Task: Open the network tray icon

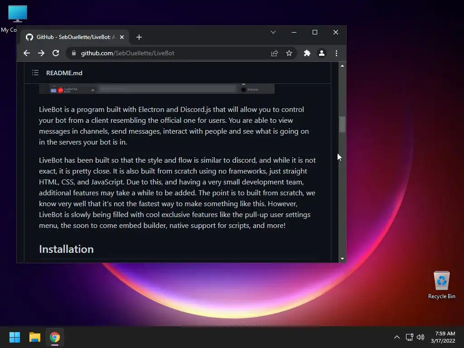Action: [x=410, y=337]
